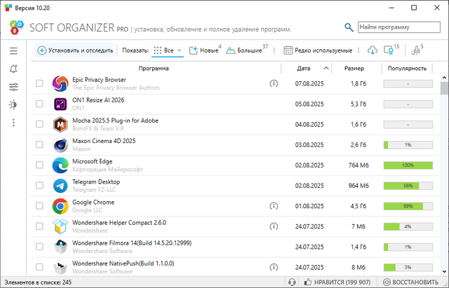Click the search magnifier icon
This screenshot has height=288, width=449.
[x=349, y=27]
